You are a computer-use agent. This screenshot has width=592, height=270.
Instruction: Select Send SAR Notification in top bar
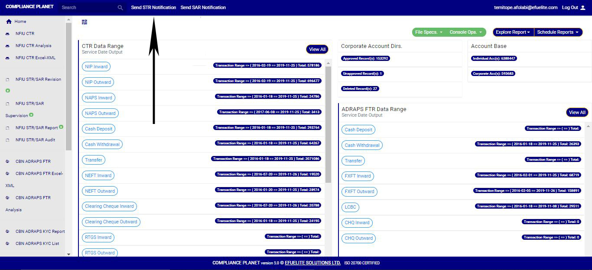pyautogui.click(x=203, y=8)
